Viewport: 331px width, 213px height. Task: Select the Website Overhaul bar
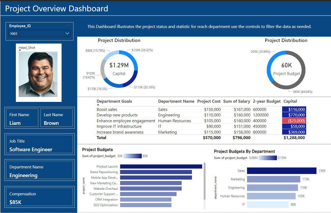151,188
